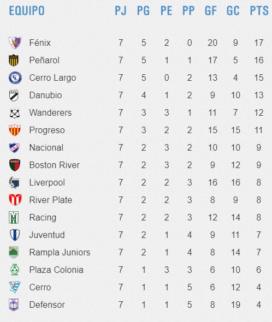
Task: Click the Fénix team crest
Action: pyautogui.click(x=15, y=43)
